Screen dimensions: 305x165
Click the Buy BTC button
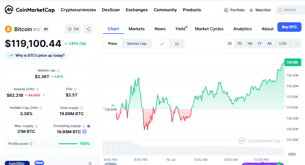pyautogui.click(x=289, y=27)
